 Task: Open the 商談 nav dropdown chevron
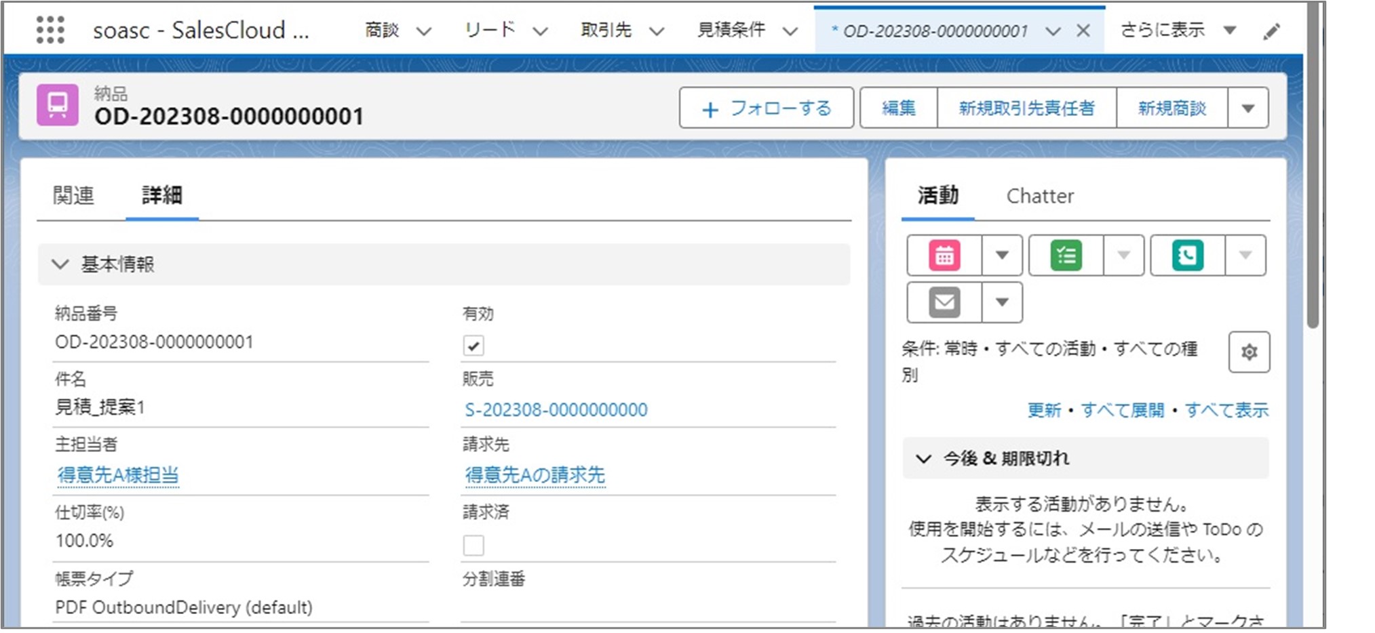[424, 31]
